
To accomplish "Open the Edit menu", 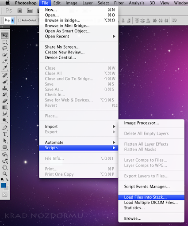I will 57,3.
